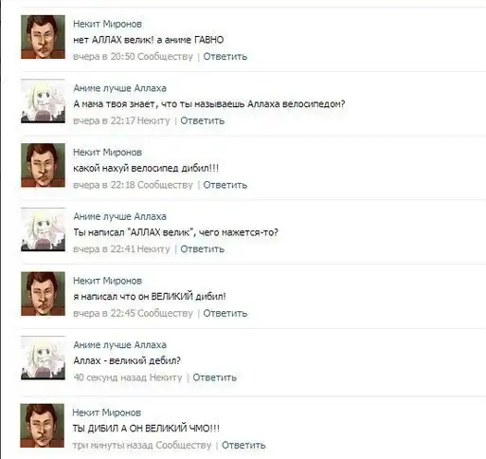Reply to 'Ты написал АЛЛАХ велик' comment

click(203, 249)
